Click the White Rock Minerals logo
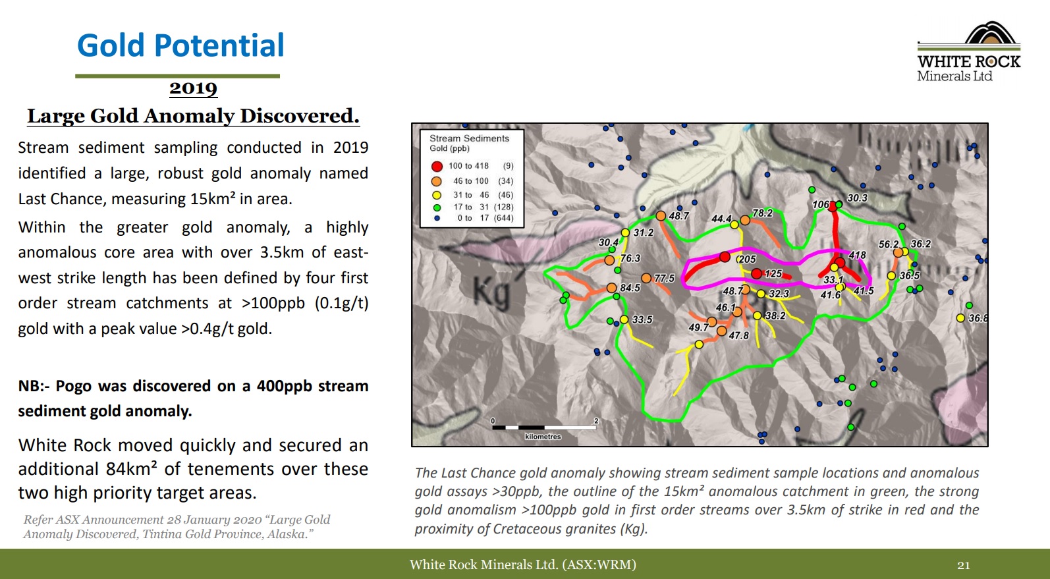 point(968,51)
